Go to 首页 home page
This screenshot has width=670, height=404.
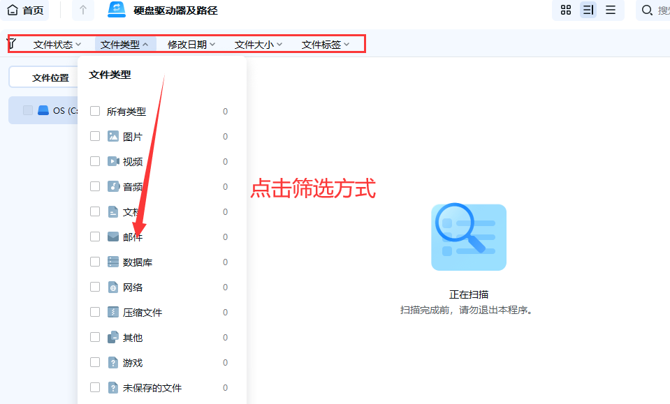coord(23,10)
